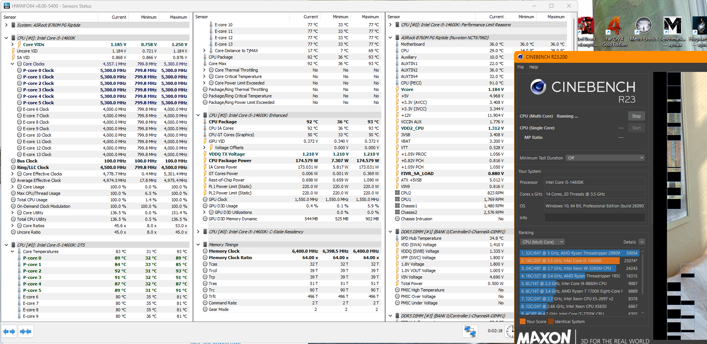Click the expand columns double-arrow button
Screen dimensions: 707x344
tap(10, 331)
